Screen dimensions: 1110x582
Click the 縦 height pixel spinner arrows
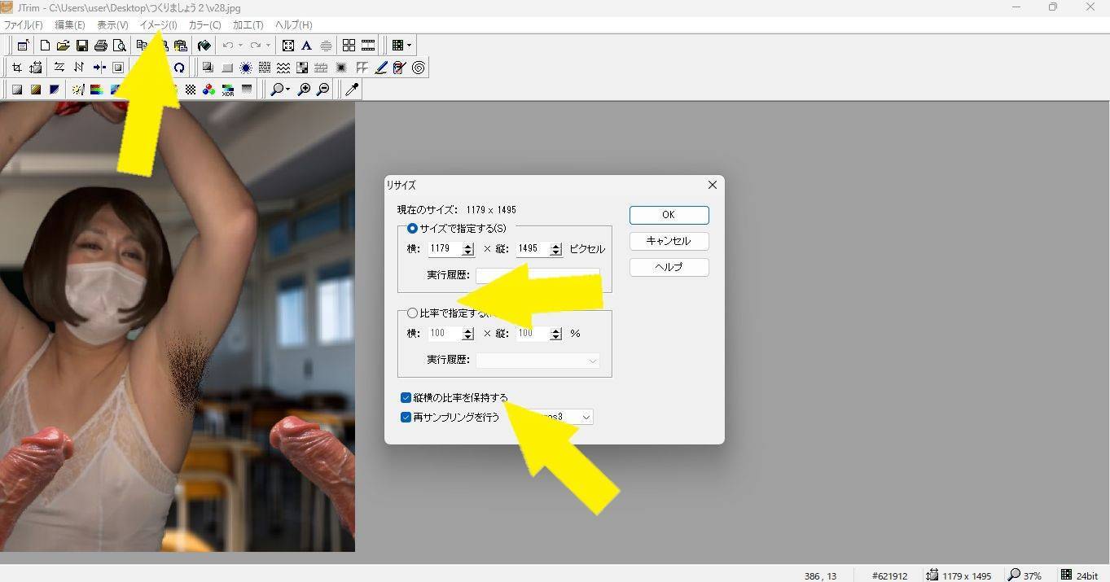556,249
